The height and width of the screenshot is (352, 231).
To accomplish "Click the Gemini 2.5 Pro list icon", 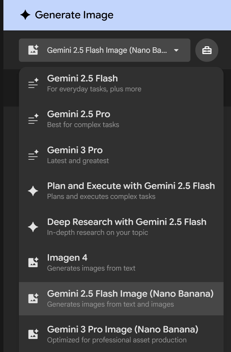I will pyautogui.click(x=33, y=119).
